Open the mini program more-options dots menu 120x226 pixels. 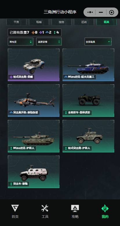(x=90, y=12)
